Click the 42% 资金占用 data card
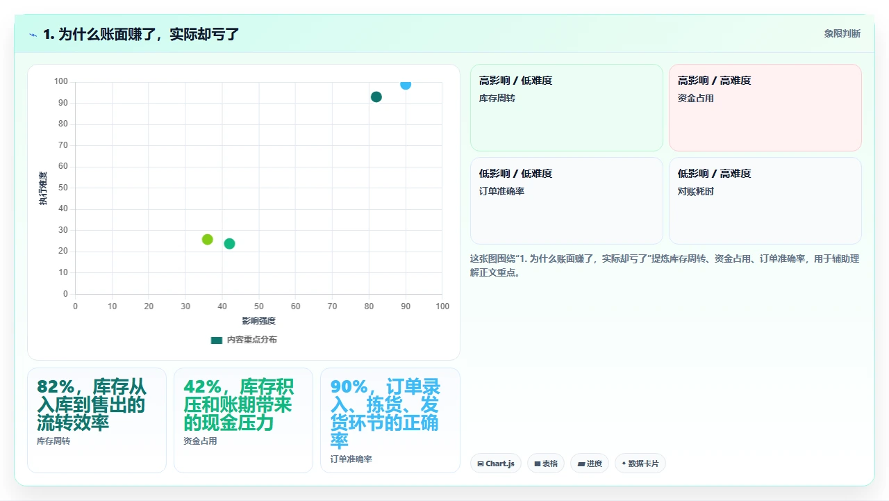Viewport: 889px width, 501px height. [x=243, y=420]
